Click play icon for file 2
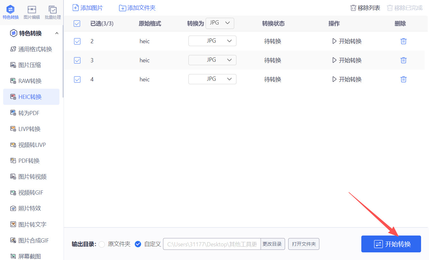Image resolution: width=429 pixels, height=260 pixels. click(x=334, y=41)
